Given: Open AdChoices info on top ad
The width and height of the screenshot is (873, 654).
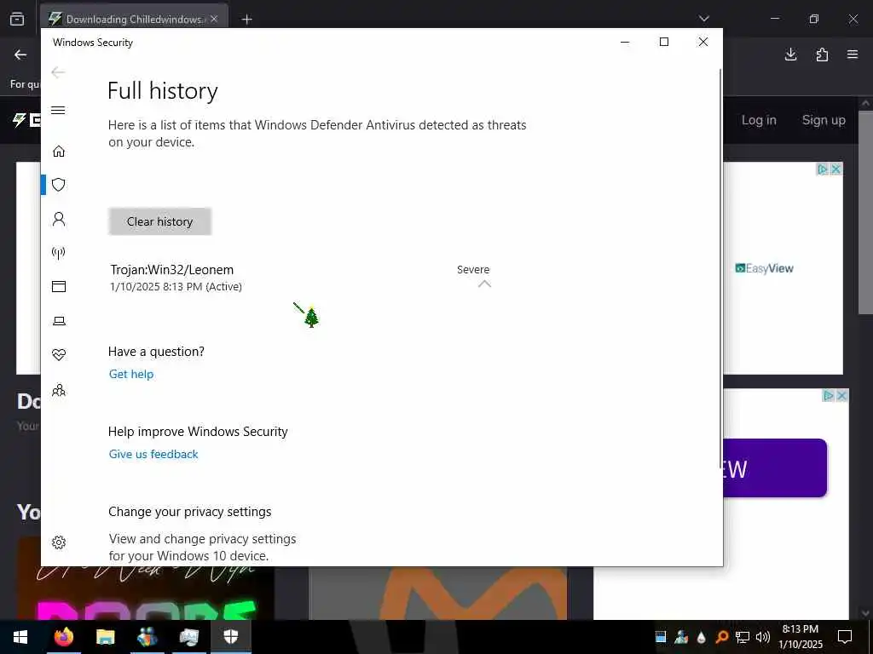Looking at the screenshot, I should tap(823, 169).
